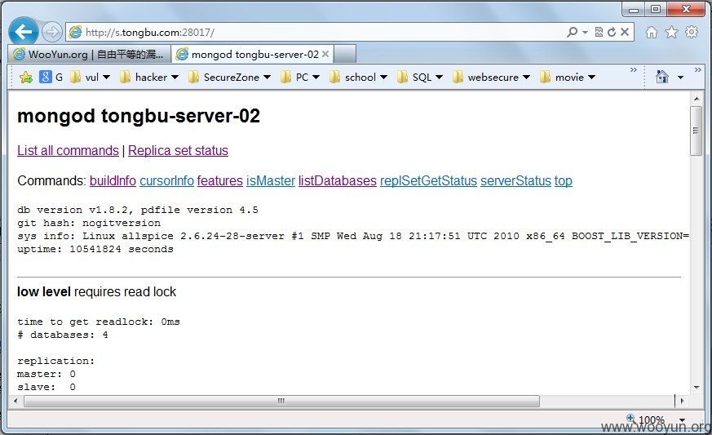The height and width of the screenshot is (435, 712).
Task: Maximize the browser window
Action: pyautogui.click(x=656, y=9)
